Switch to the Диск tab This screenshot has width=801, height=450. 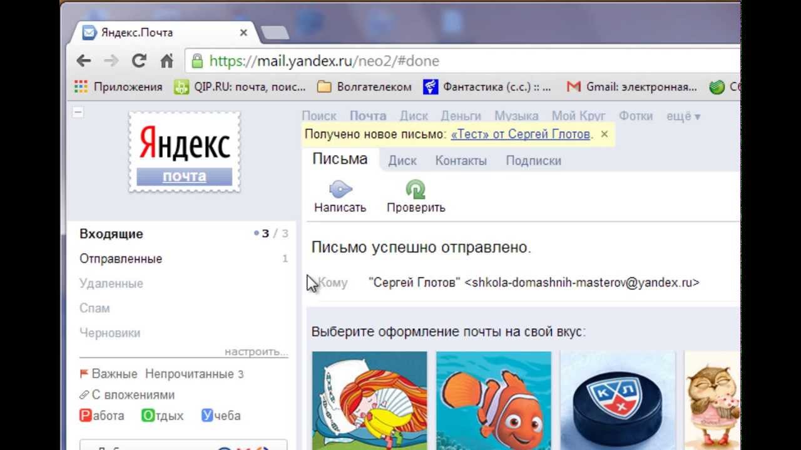402,161
